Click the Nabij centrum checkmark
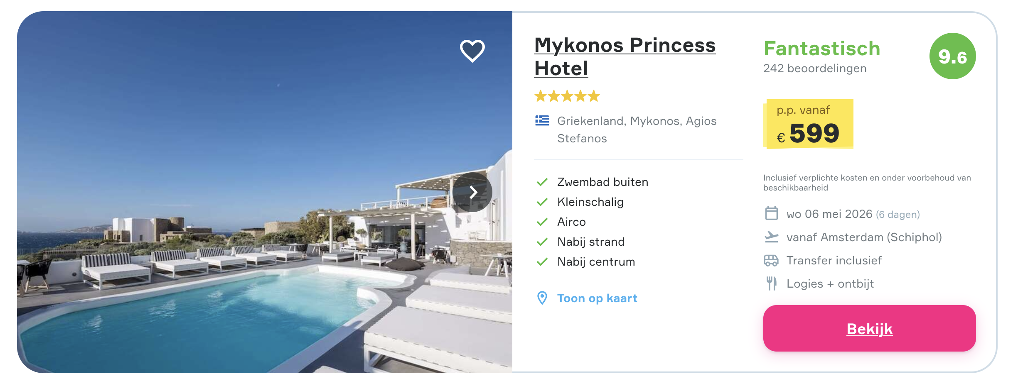1018x386 pixels. [x=542, y=262]
